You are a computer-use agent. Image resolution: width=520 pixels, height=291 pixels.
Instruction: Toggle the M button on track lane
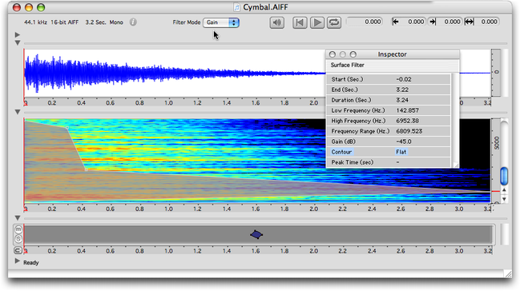(x=18, y=229)
